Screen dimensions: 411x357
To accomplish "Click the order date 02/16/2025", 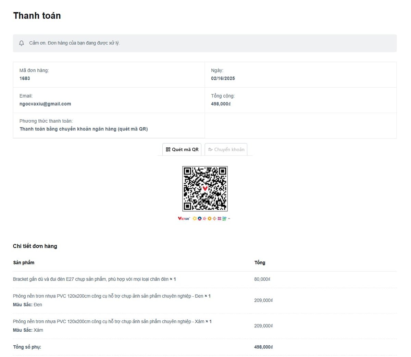I will (223, 78).
